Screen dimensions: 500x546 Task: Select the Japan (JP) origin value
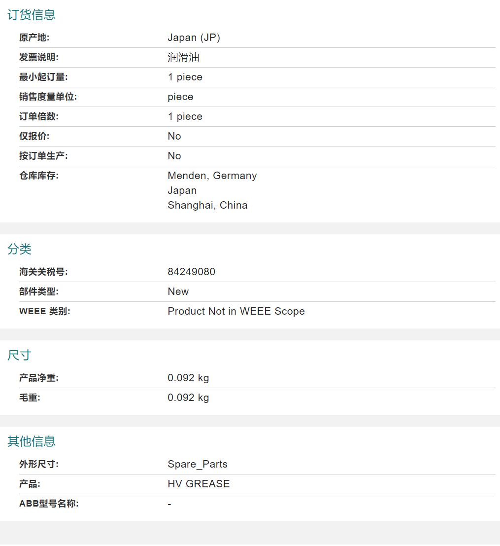194,37
